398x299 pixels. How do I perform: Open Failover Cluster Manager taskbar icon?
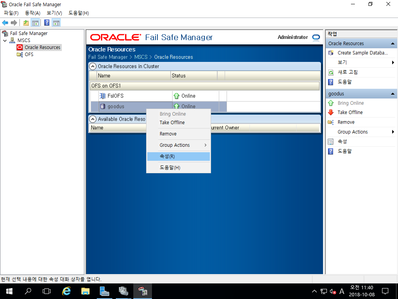pyautogui.click(x=123, y=291)
